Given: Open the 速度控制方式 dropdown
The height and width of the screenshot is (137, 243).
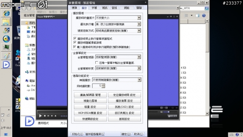Looking at the screenshot, I should click(118, 30).
